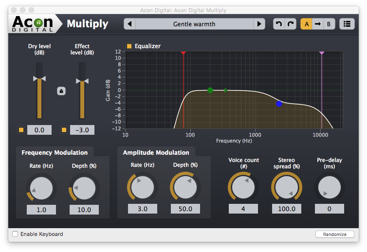Enable the Enable Keyboard checkbox
The height and width of the screenshot is (252, 367).
[15, 234]
